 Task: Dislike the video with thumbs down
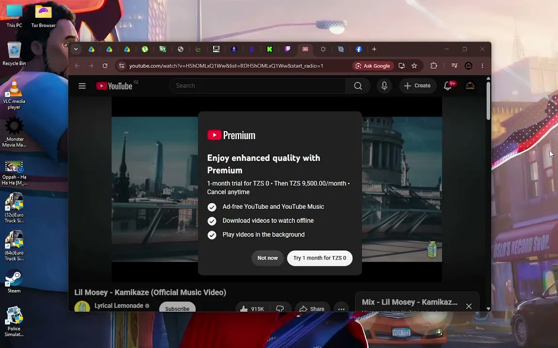(280, 308)
